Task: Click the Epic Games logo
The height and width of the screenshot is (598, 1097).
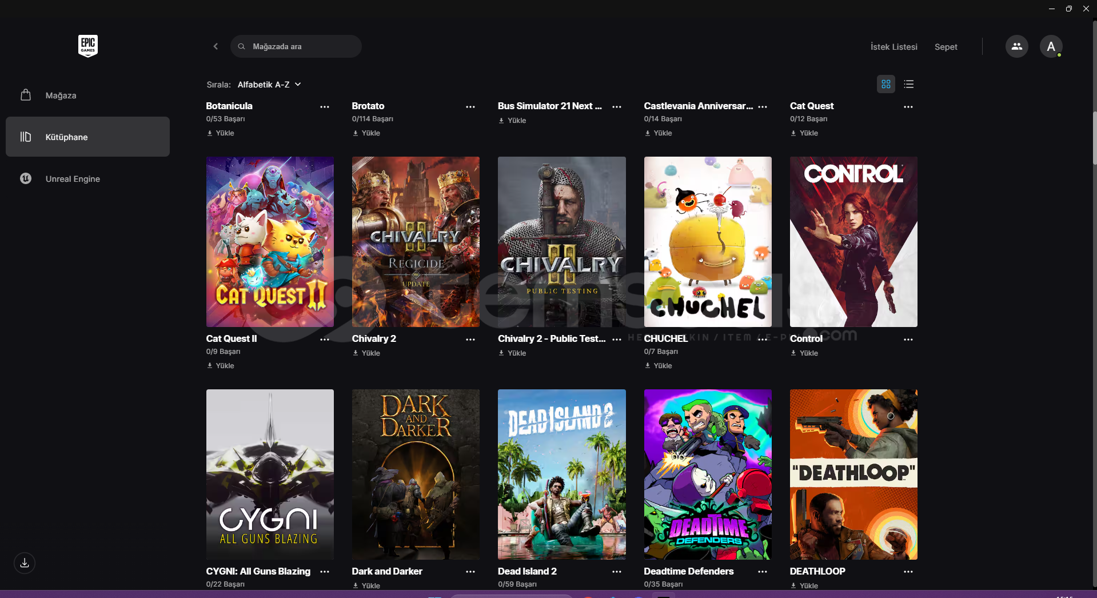Action: pos(88,46)
